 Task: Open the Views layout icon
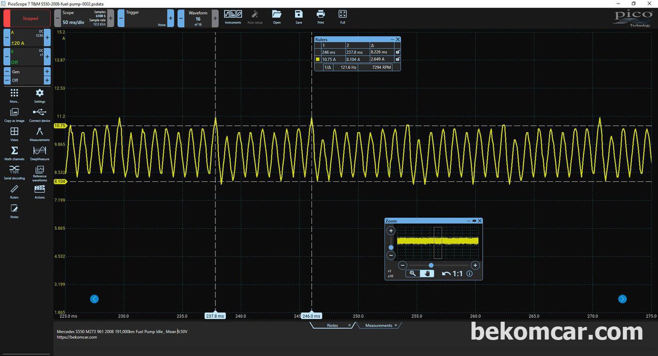coord(15,132)
